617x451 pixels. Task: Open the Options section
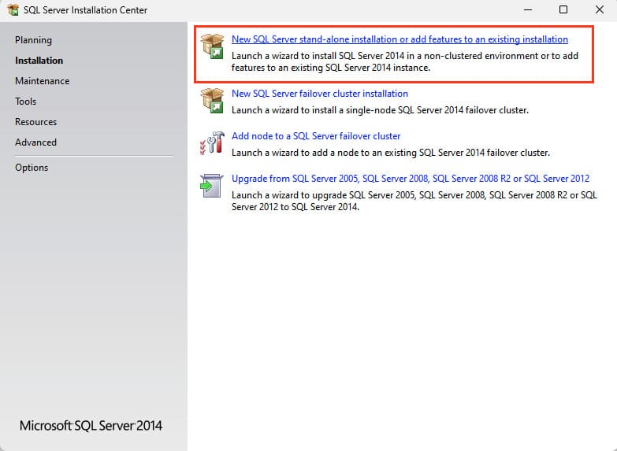click(32, 168)
